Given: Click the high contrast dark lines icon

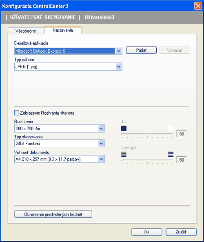Looking at the screenshot, I should (x=171, y=154).
